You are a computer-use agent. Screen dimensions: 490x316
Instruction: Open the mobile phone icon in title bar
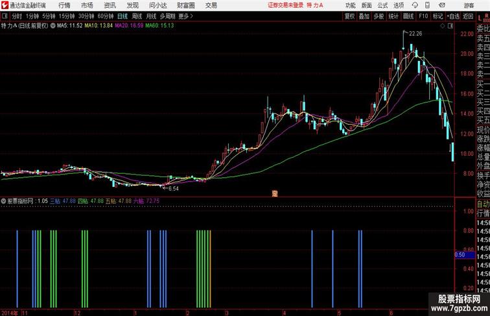click(x=428, y=5)
